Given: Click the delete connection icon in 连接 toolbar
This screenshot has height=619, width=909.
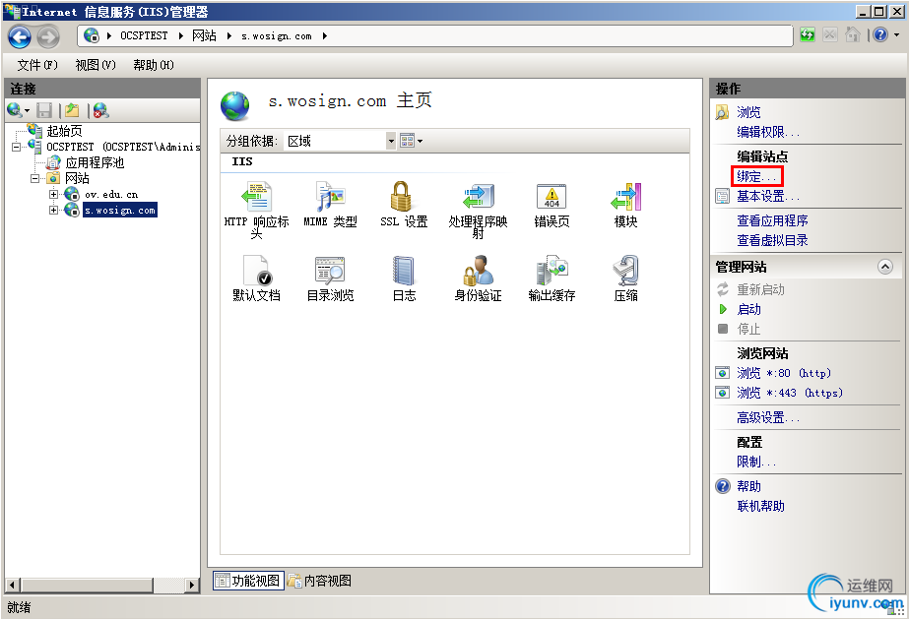Looking at the screenshot, I should pos(100,110).
